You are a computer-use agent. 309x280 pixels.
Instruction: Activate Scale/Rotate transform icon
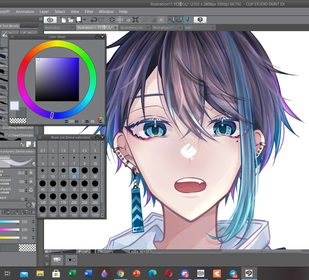click(135, 20)
